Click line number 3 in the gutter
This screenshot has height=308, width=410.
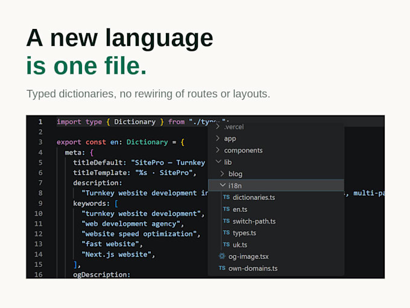pyautogui.click(x=40, y=142)
